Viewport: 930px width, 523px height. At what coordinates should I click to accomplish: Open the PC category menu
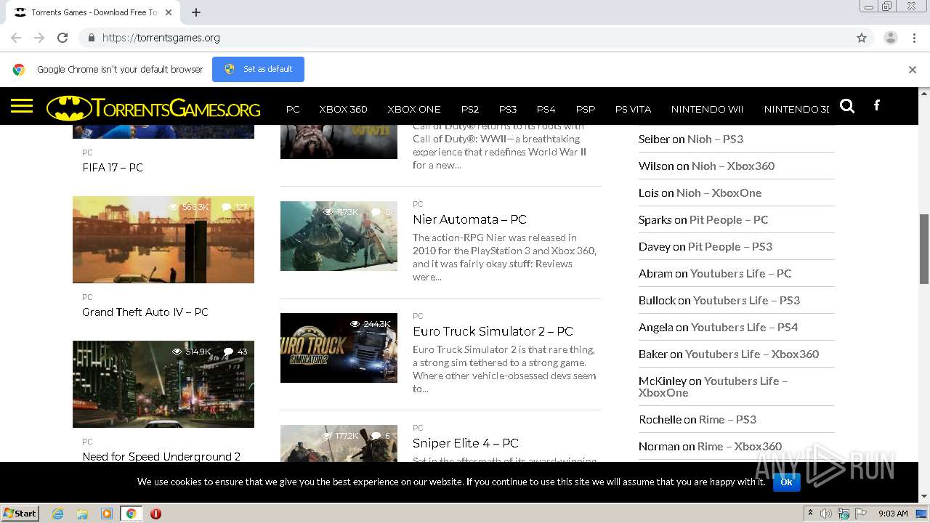click(293, 109)
